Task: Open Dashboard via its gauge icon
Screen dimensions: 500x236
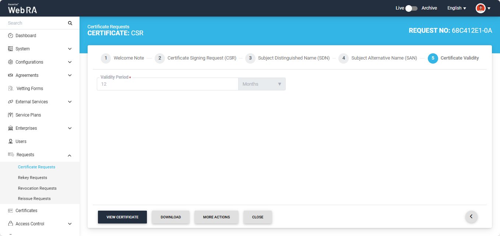Action: coord(11,36)
